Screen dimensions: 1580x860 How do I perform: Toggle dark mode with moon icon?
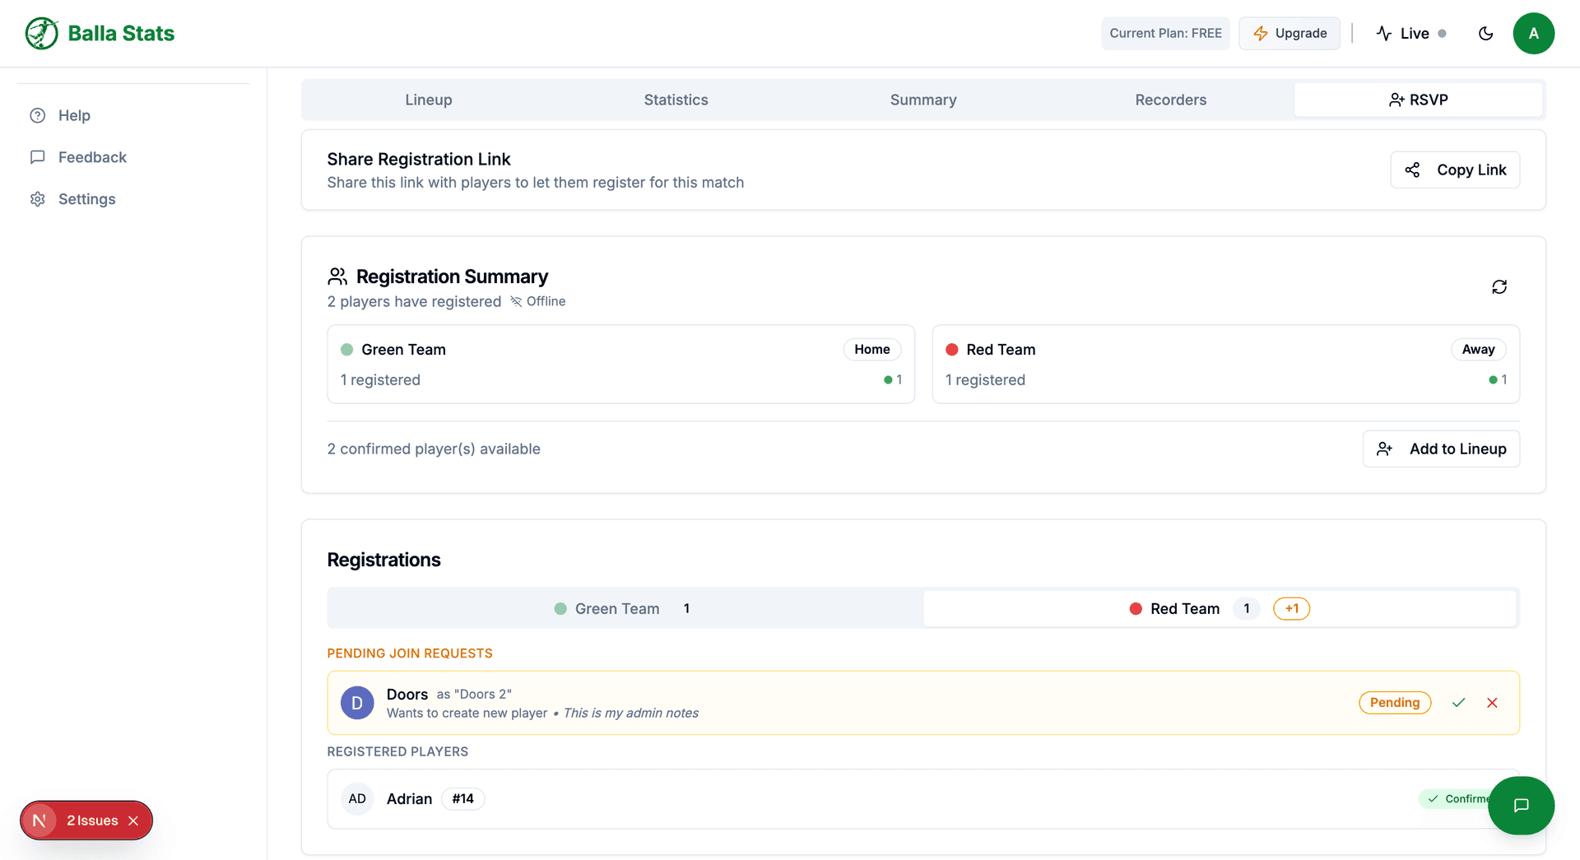coord(1485,34)
